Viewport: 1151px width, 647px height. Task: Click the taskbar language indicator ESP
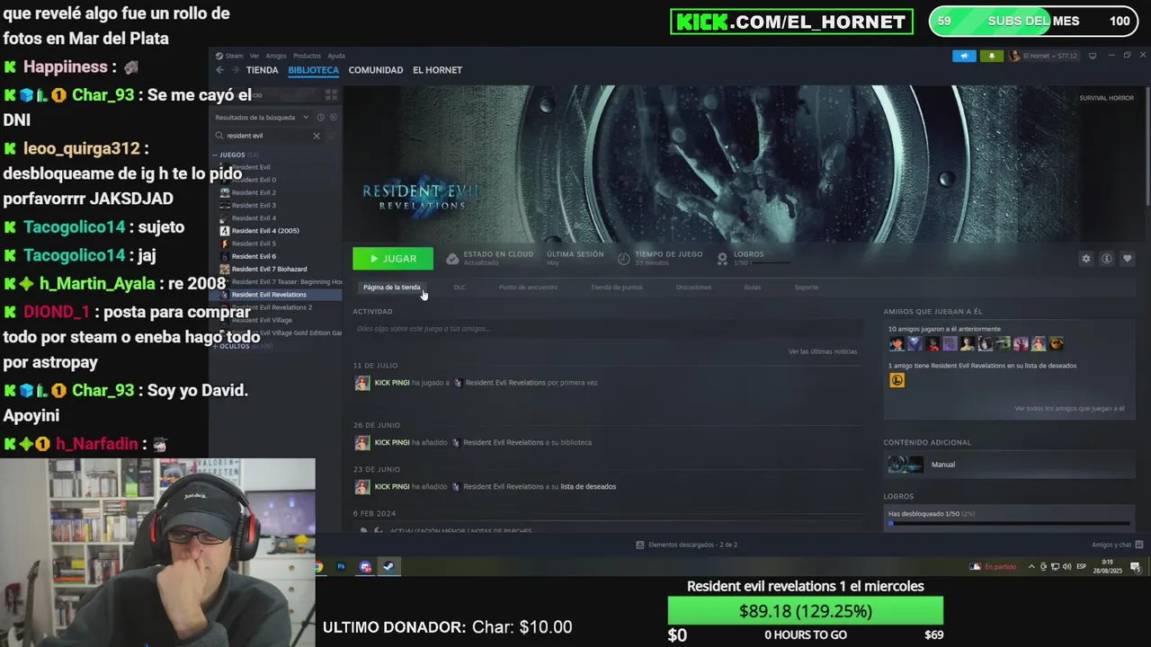click(1082, 567)
